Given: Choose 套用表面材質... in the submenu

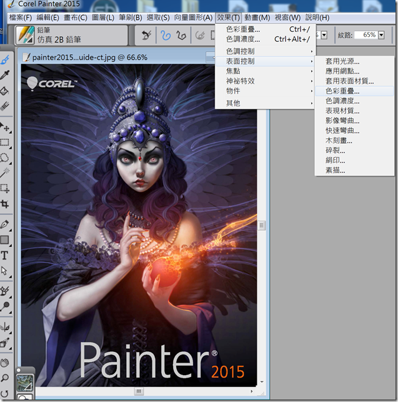Looking at the screenshot, I should [x=354, y=81].
